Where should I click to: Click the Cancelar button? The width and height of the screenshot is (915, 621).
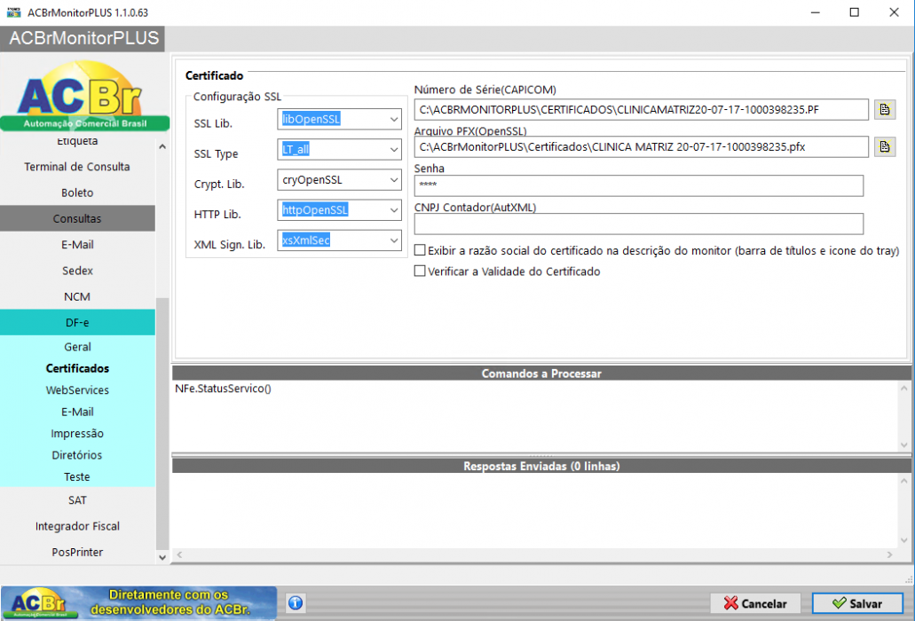tap(756, 603)
